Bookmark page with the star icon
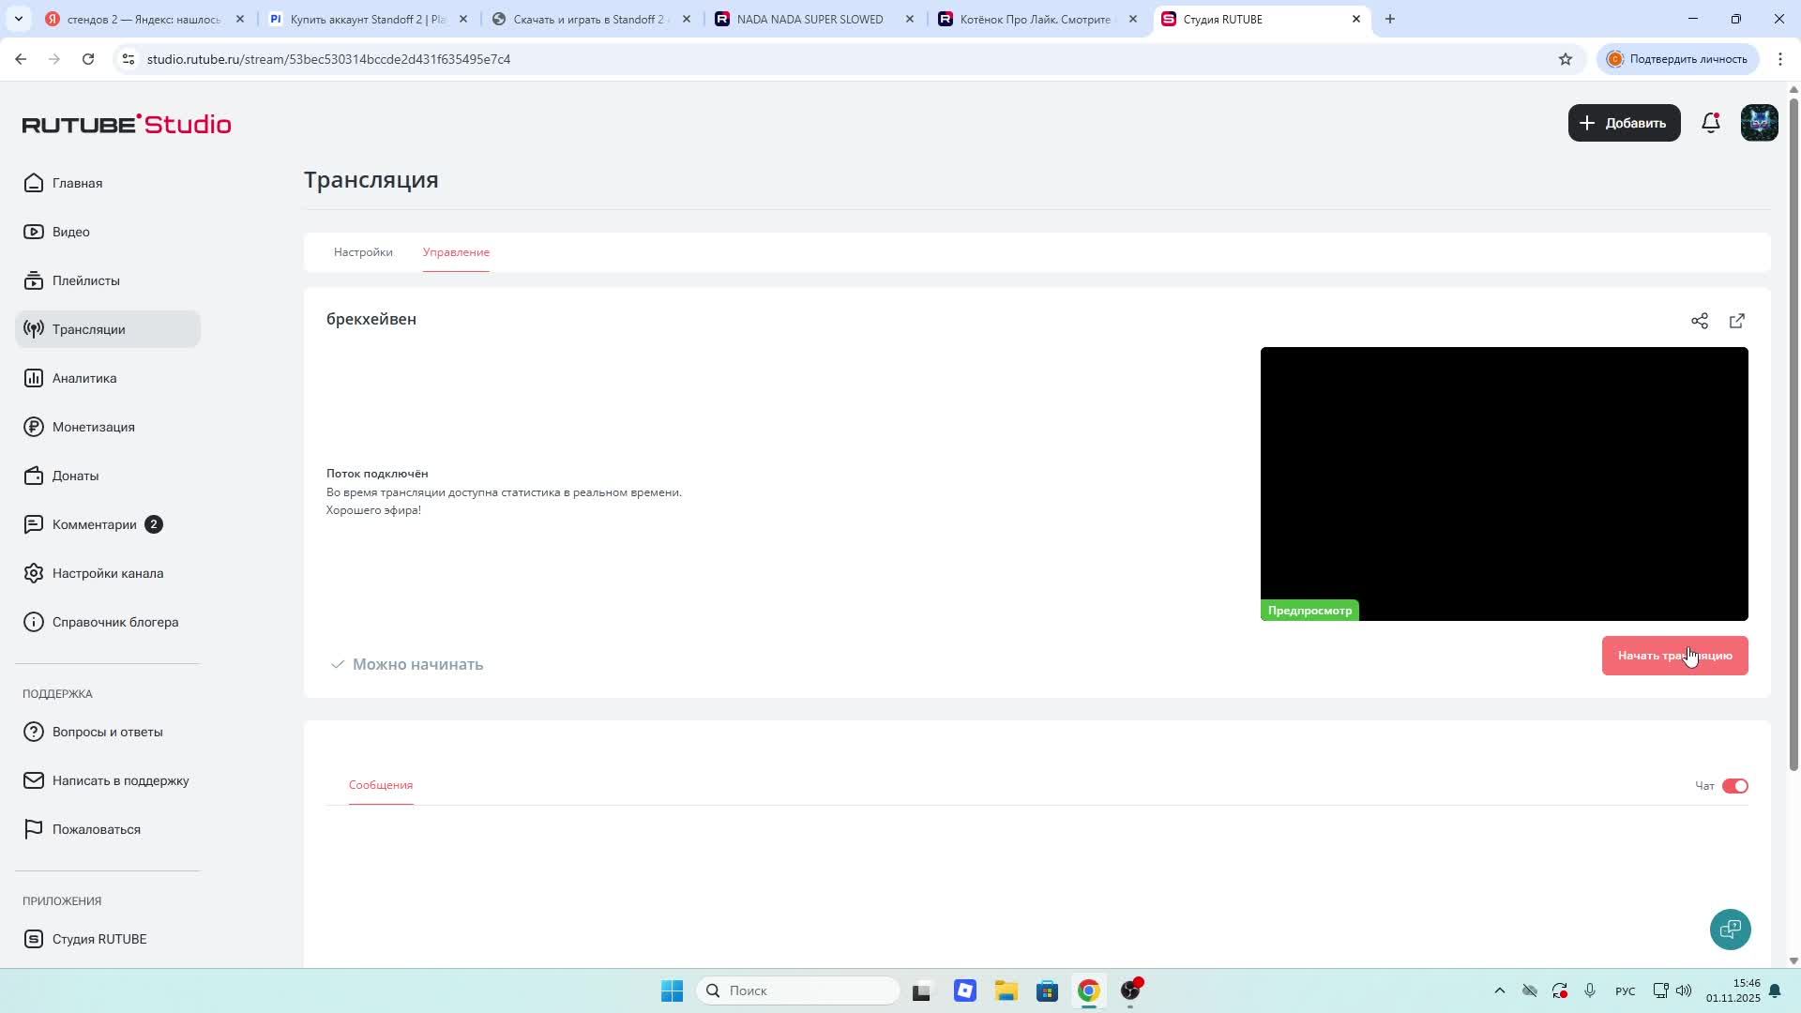Viewport: 1801px width, 1013px height. (x=1565, y=59)
